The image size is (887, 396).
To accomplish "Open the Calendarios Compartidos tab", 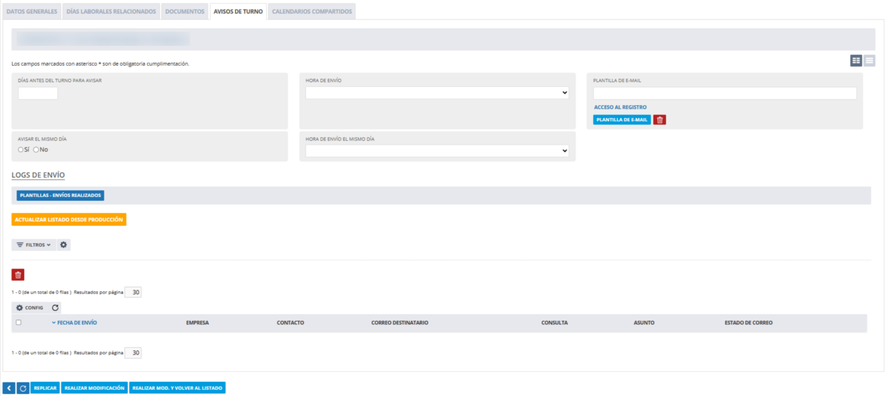I will (x=312, y=12).
